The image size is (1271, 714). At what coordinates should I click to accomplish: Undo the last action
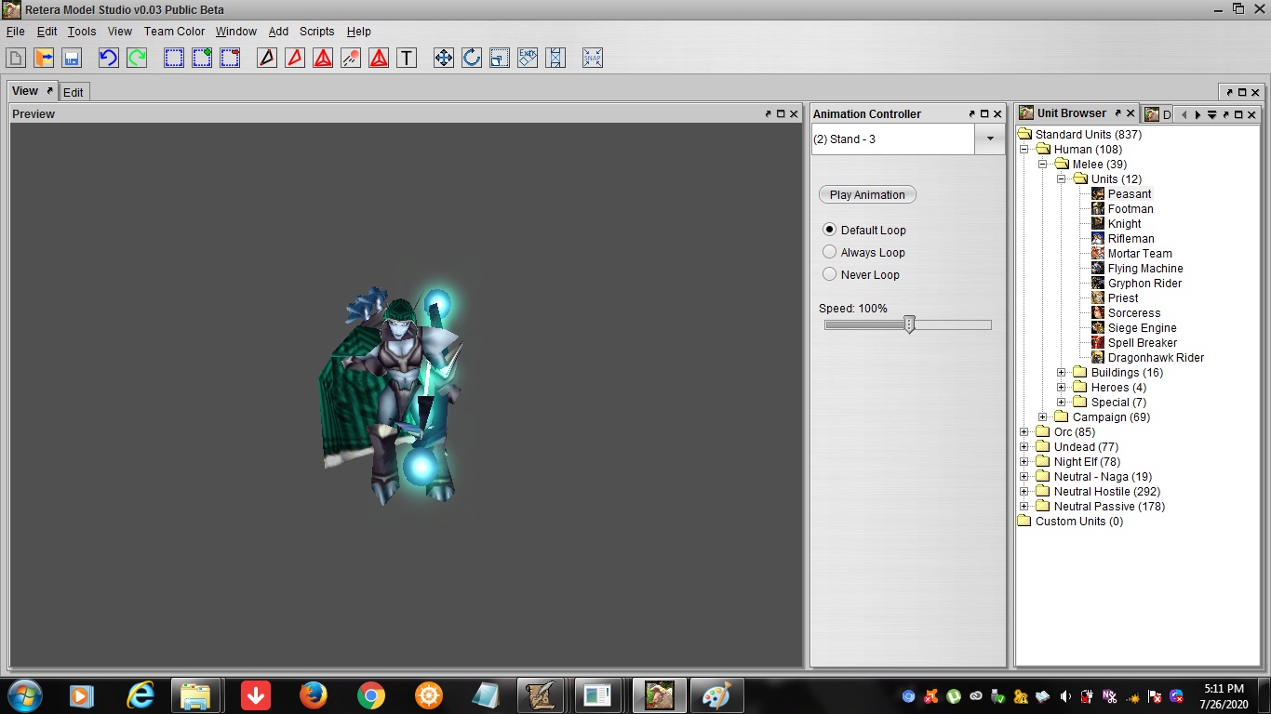(109, 58)
